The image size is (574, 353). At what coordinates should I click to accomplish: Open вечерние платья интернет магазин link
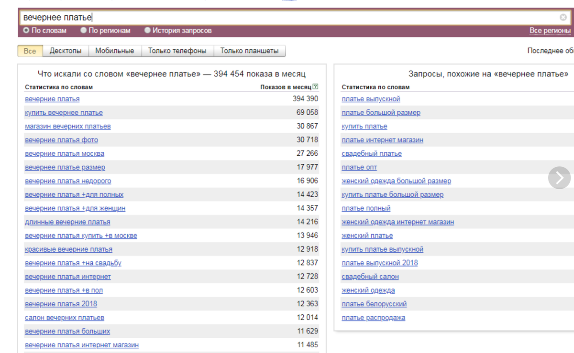82,345
